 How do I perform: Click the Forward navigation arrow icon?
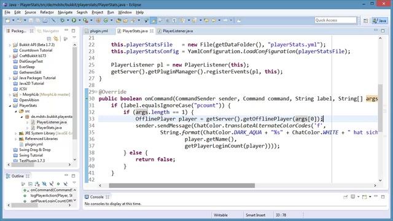[x=225, y=20]
